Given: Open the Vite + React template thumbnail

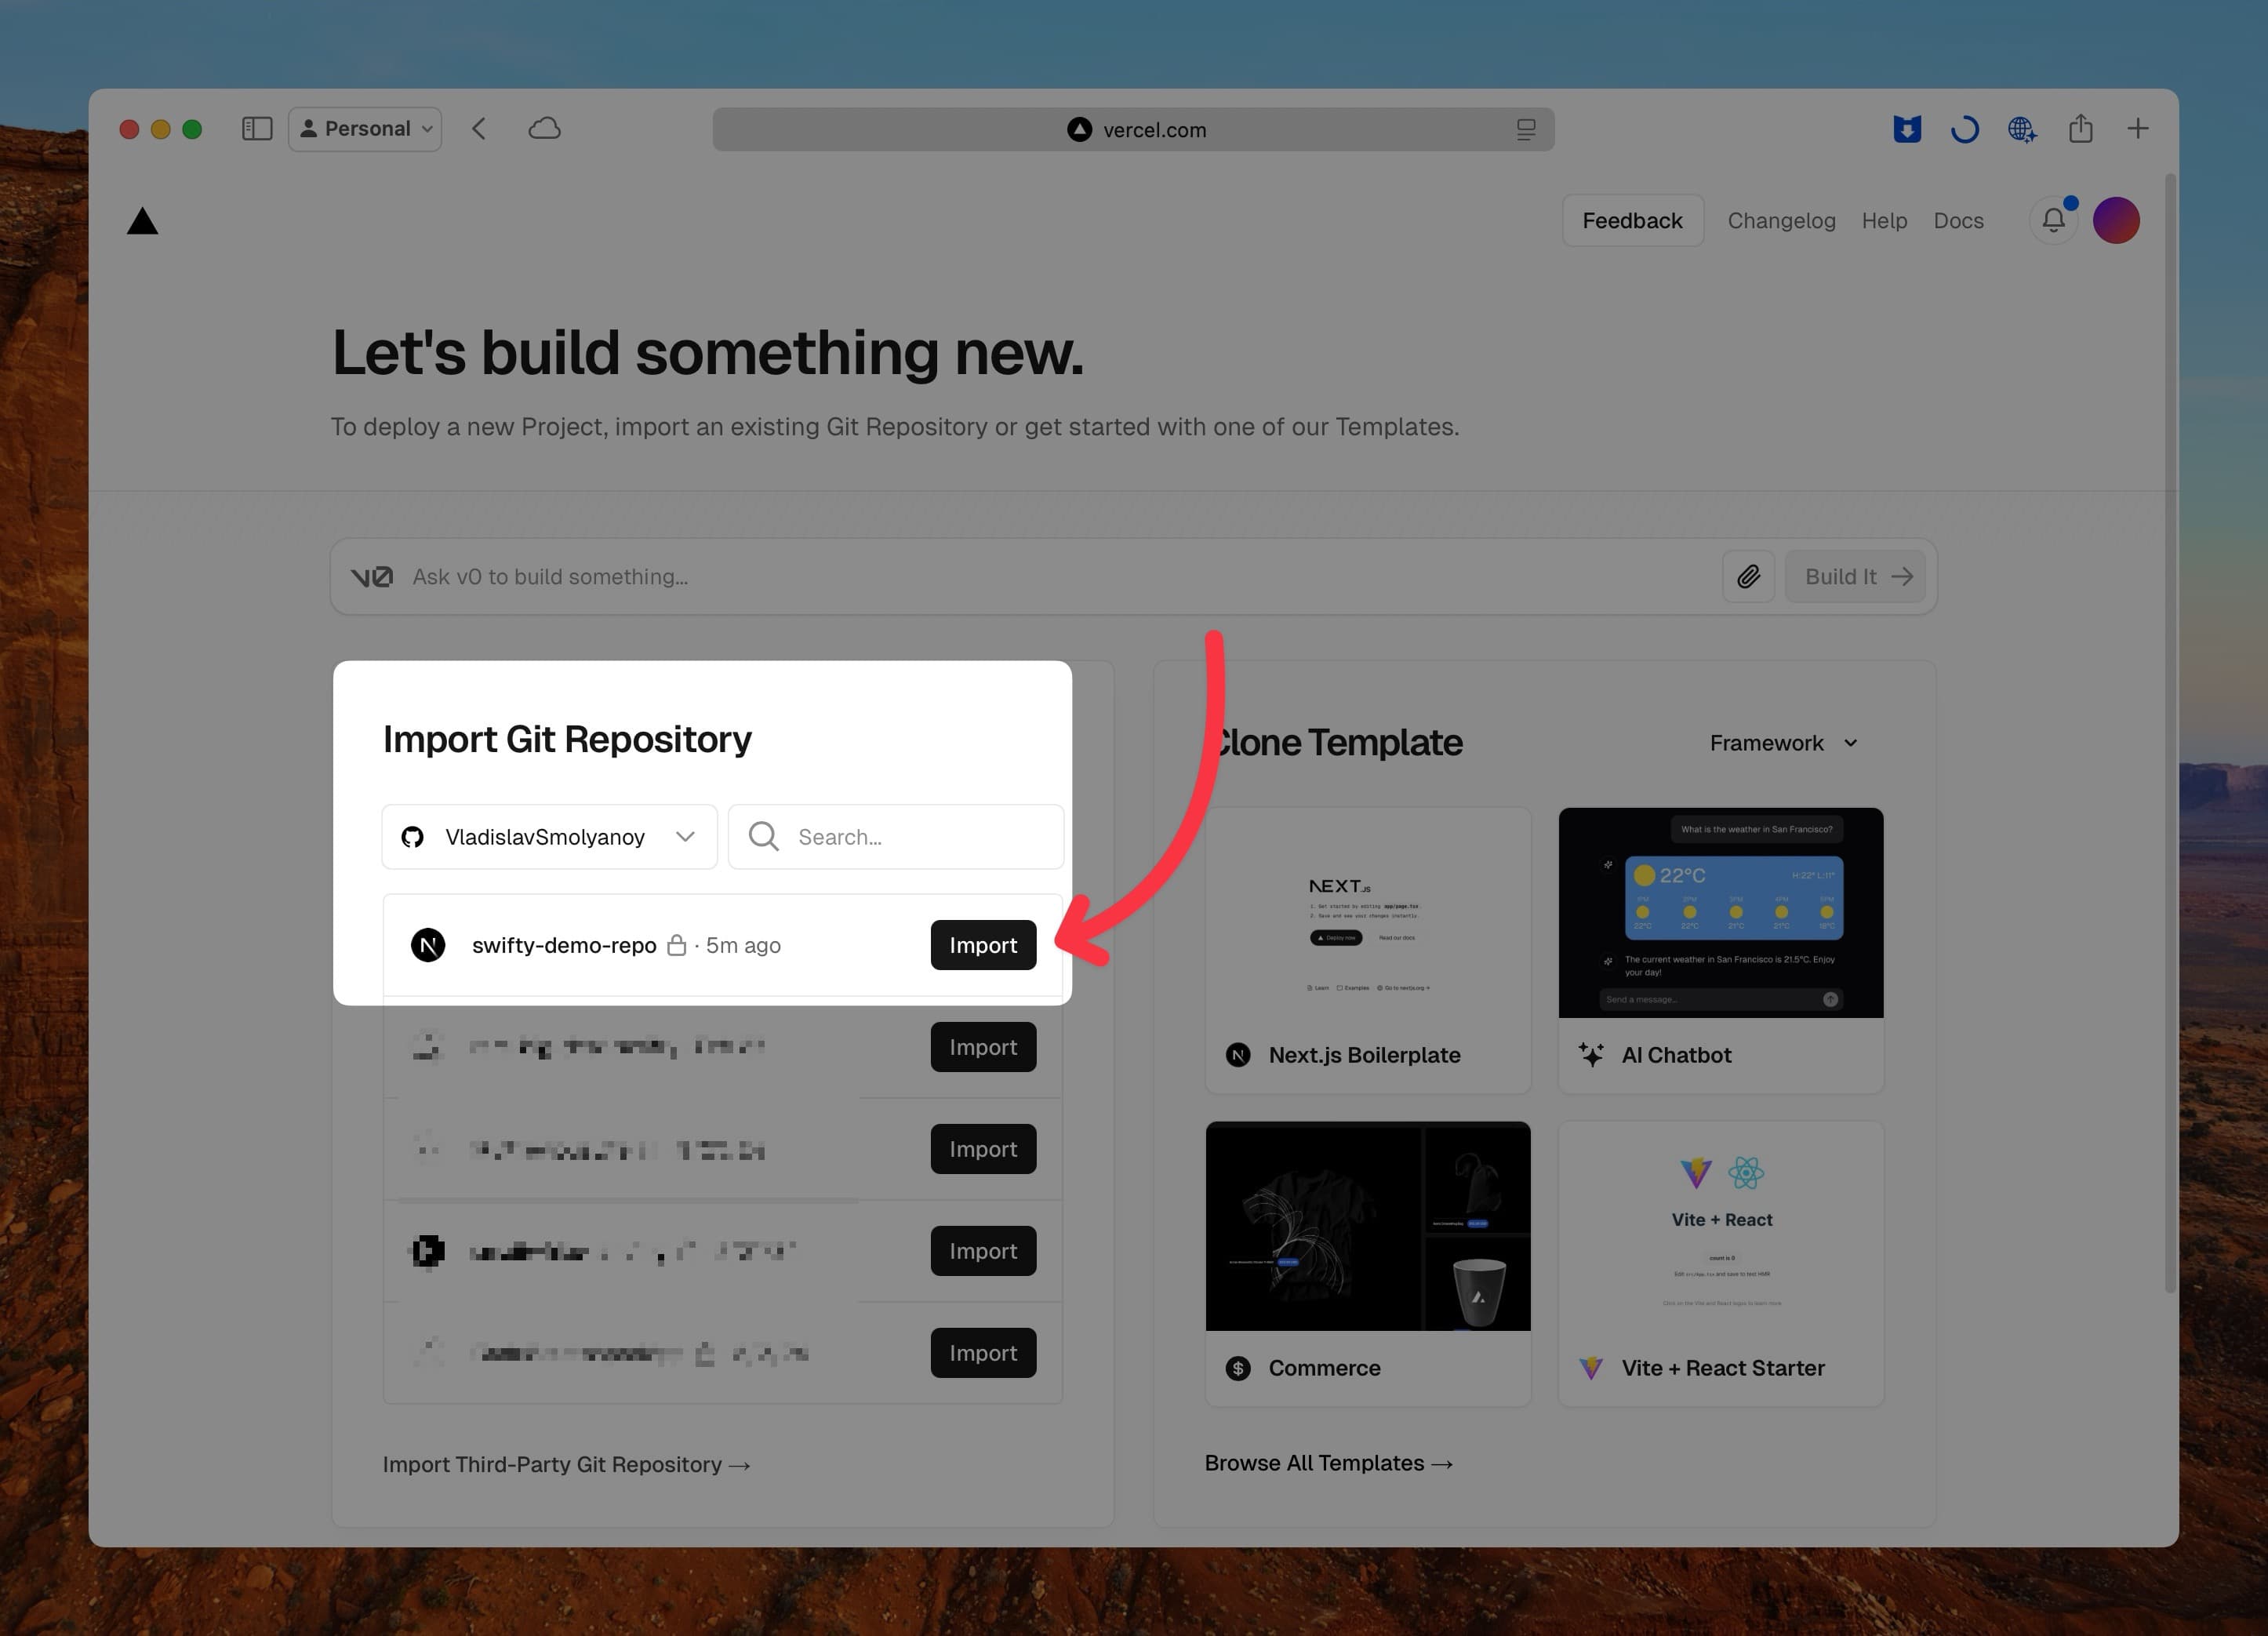Looking at the screenshot, I should [x=1721, y=1226].
